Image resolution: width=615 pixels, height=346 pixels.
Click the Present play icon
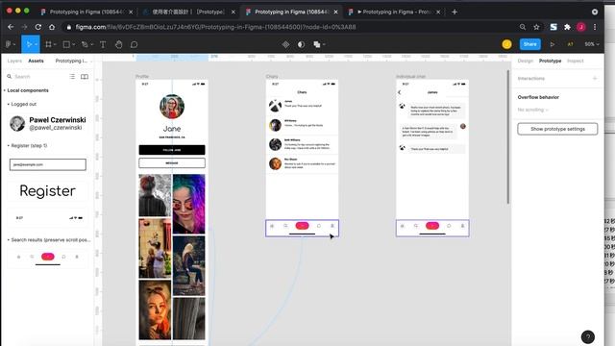point(553,44)
